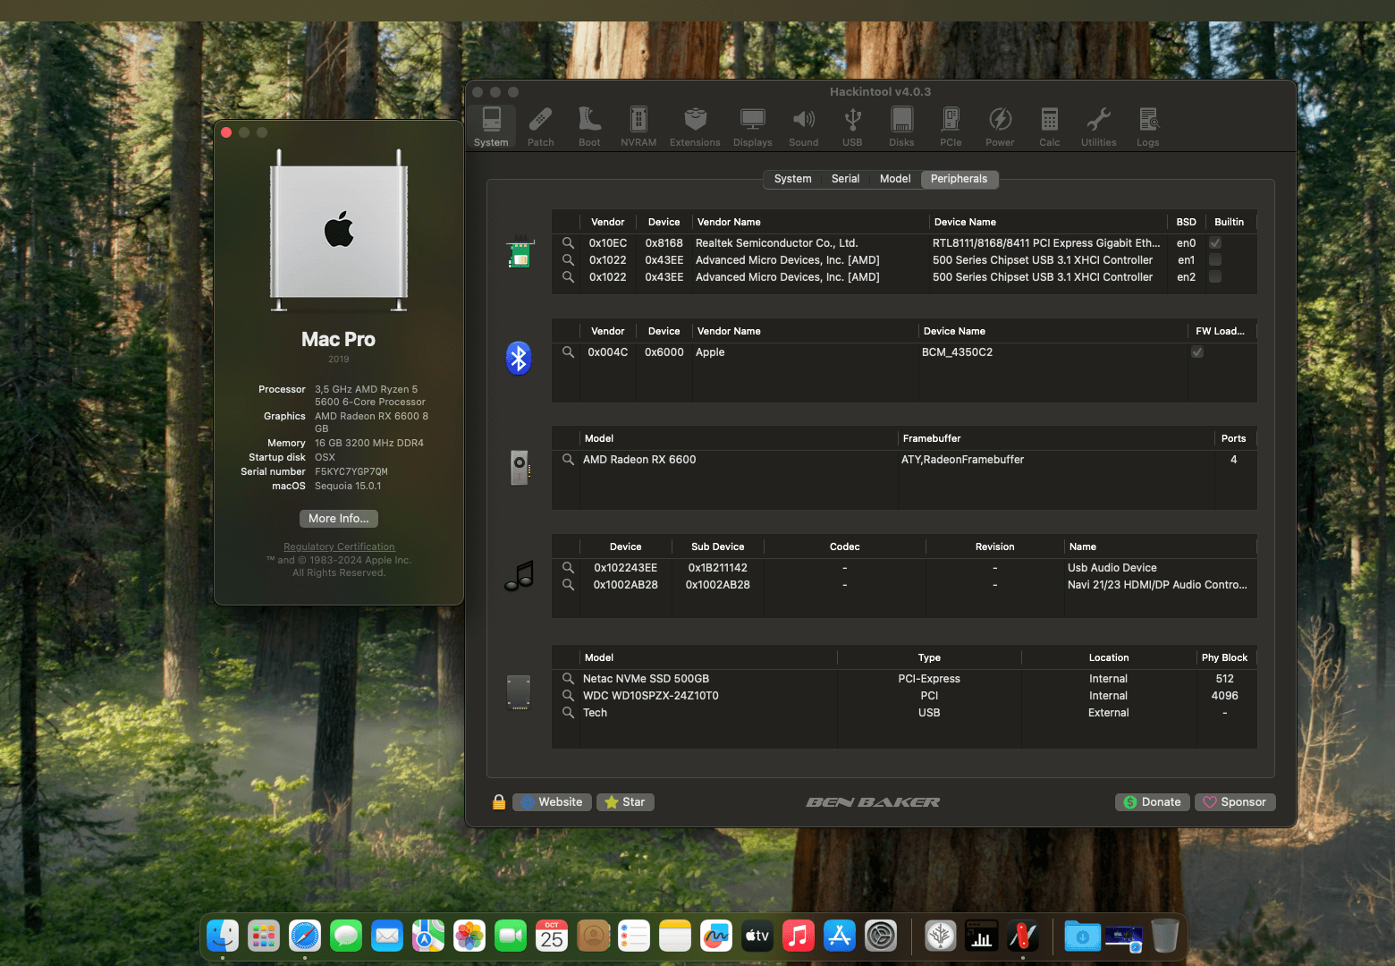Click magnifier beside Netac NVMe SSD row
Image resolution: width=1395 pixels, height=966 pixels.
coord(568,679)
